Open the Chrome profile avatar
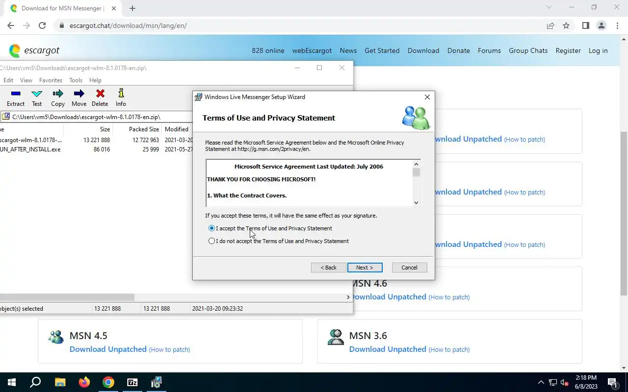 [x=602, y=25]
